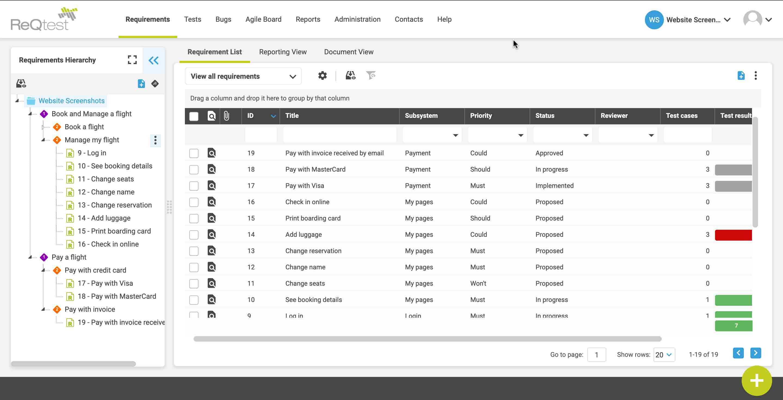Screen dimensions: 783x400
Task: Expand the Book a flight tree node
Action: (43, 127)
